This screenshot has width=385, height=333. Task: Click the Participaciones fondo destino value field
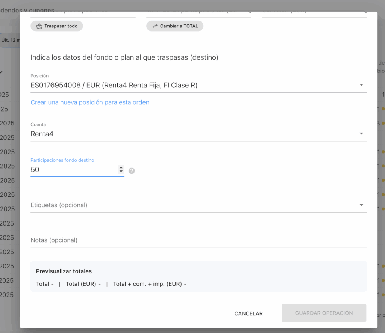click(73, 170)
